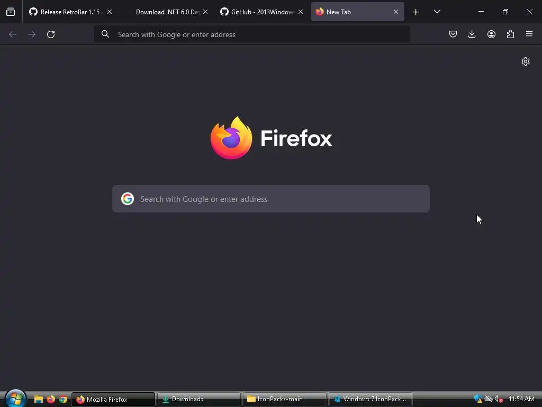
Task: Switch to the Download .NET 6.0 tab
Action: click(168, 12)
